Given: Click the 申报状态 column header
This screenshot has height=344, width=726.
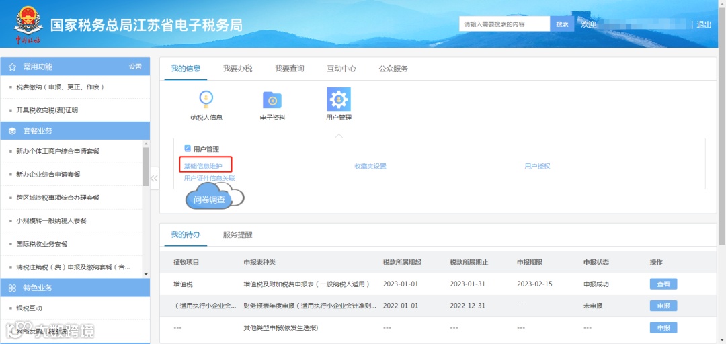Looking at the screenshot, I should coord(596,262).
